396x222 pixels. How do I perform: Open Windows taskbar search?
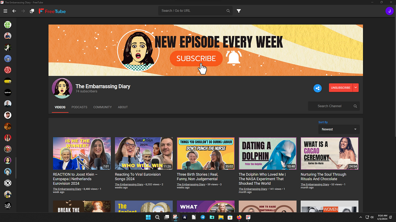[157, 217]
